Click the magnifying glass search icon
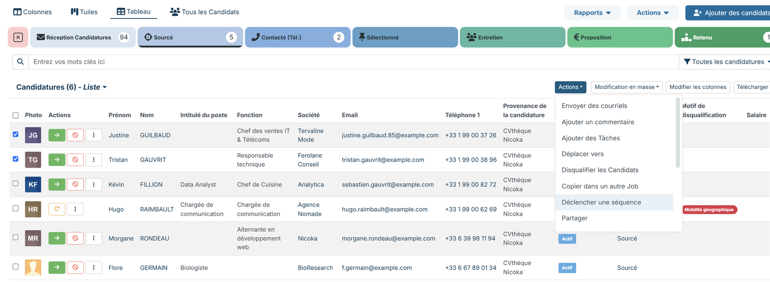770x282 pixels. pos(21,62)
